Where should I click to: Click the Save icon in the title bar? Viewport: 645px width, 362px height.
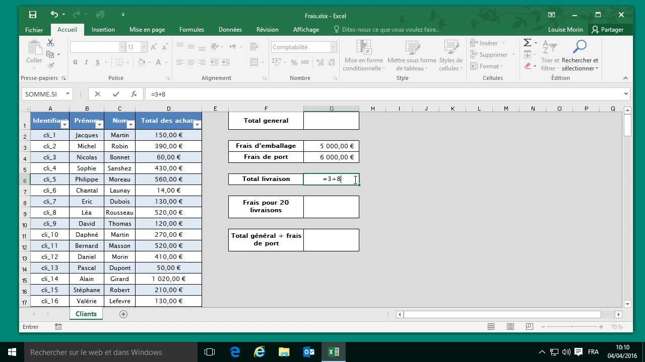click(x=33, y=15)
